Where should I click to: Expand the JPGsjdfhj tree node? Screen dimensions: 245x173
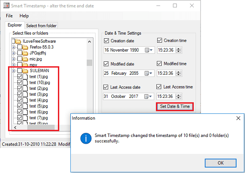click(14, 53)
